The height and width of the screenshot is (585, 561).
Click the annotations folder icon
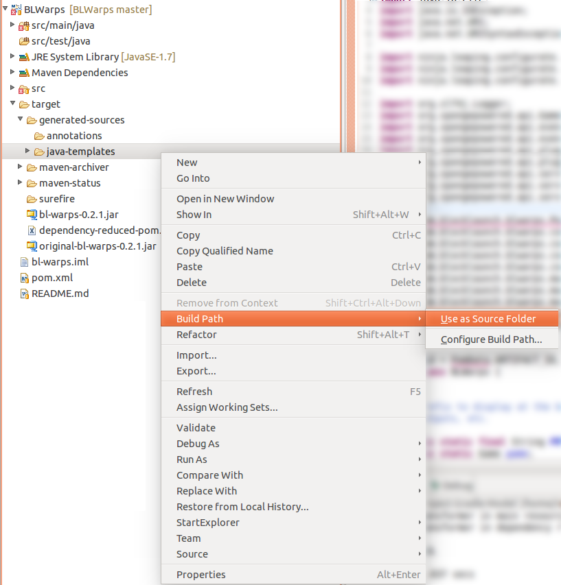point(39,136)
